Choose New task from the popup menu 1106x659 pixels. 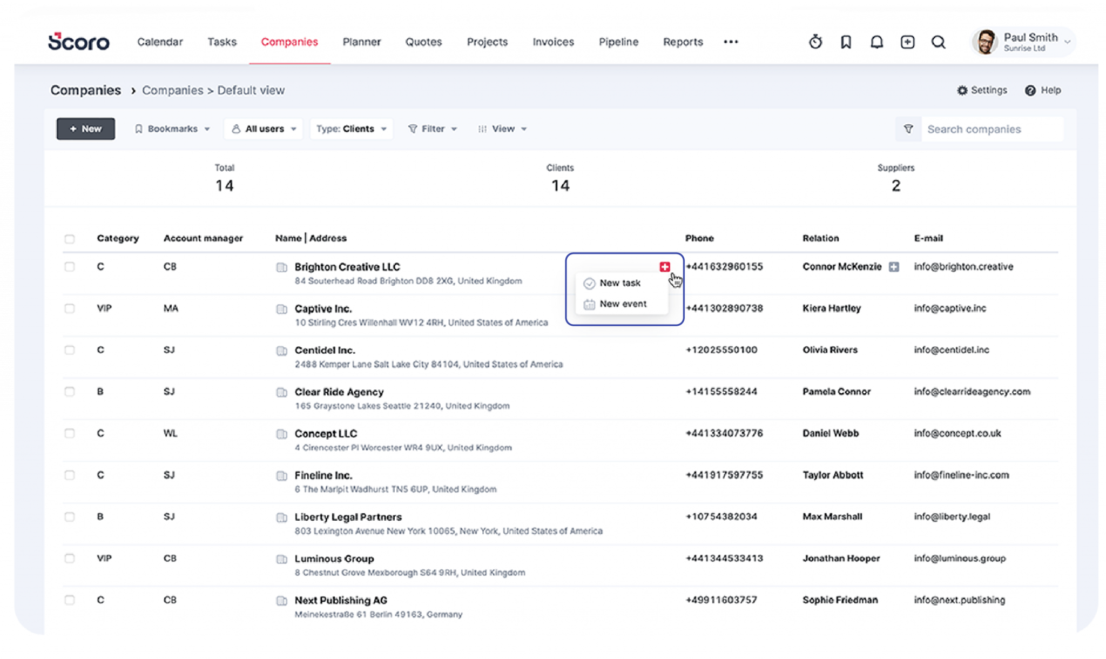pyautogui.click(x=620, y=283)
